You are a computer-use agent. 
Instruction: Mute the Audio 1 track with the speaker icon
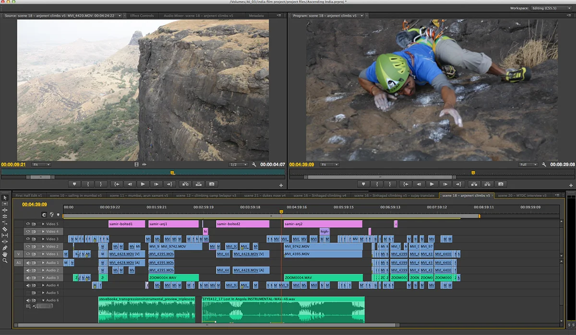point(28,263)
